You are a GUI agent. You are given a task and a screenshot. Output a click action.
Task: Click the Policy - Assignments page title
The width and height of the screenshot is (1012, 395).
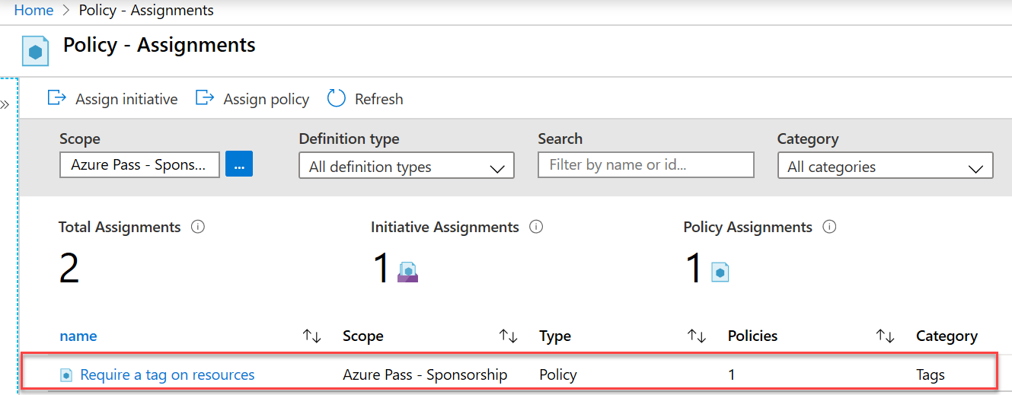click(159, 46)
